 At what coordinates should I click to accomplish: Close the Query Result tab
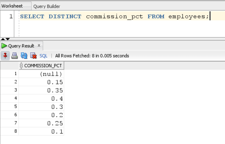coord(39,46)
